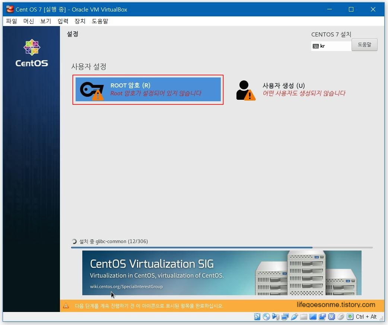Click the display status indicator icon
Image resolution: width=388 pixels, height=325 pixels.
click(x=313, y=316)
